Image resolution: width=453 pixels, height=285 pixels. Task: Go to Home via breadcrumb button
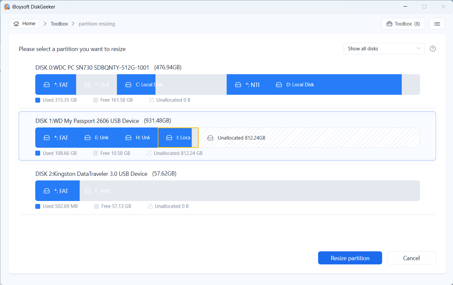coord(24,24)
